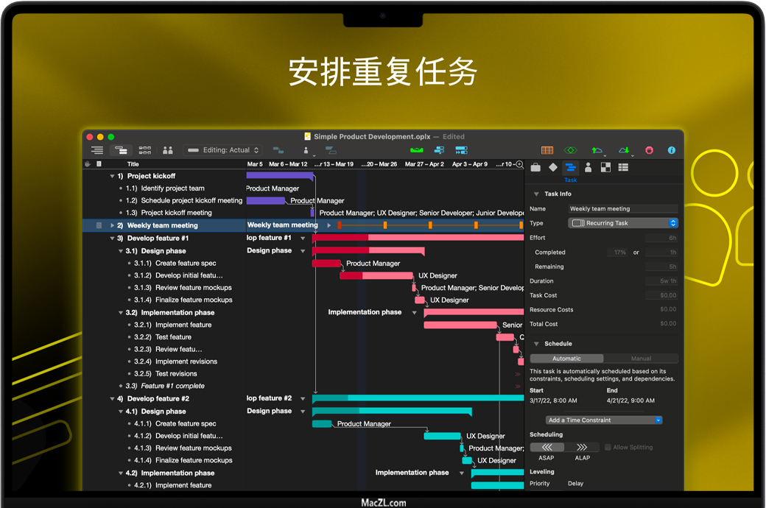766x508 pixels.
Task: Open the Resource view from the toolbar
Action: [x=168, y=150]
